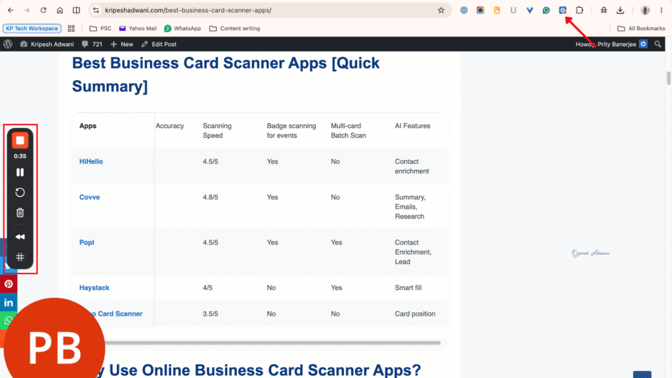Expand the All Bookmarks folder
Image resolution: width=672 pixels, height=378 pixels.
click(x=641, y=28)
